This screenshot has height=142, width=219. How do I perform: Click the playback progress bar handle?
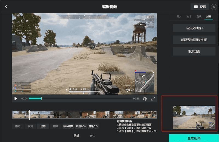coord(42,98)
